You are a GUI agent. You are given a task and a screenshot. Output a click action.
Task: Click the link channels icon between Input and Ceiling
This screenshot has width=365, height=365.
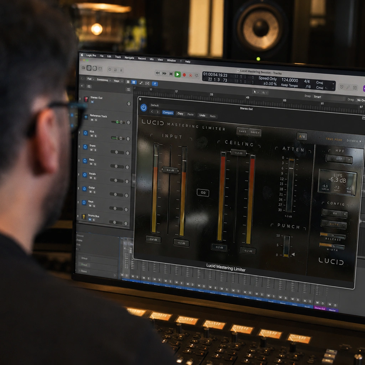click(x=203, y=192)
